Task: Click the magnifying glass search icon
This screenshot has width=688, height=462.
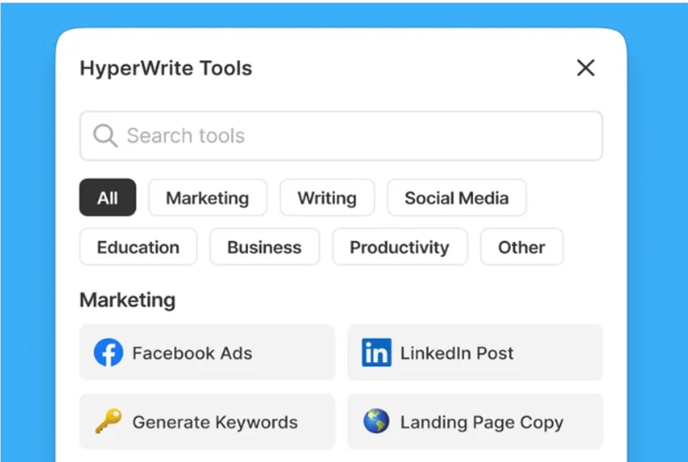Action: (x=105, y=136)
